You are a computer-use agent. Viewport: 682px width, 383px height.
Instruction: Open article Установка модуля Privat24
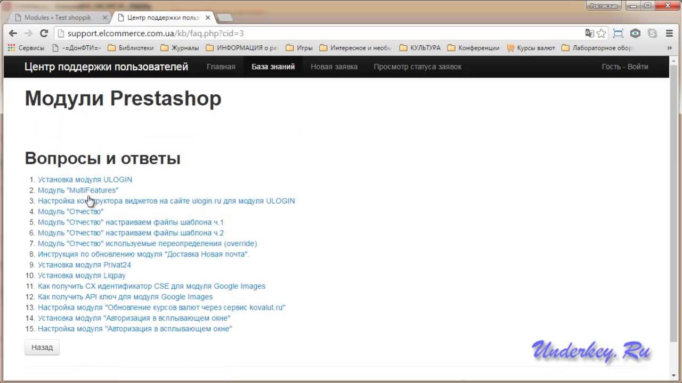(84, 265)
